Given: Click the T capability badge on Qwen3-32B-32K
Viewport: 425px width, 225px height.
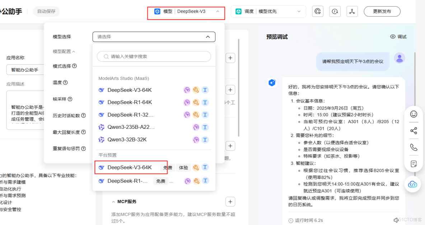Looking at the screenshot, I should point(205,140).
